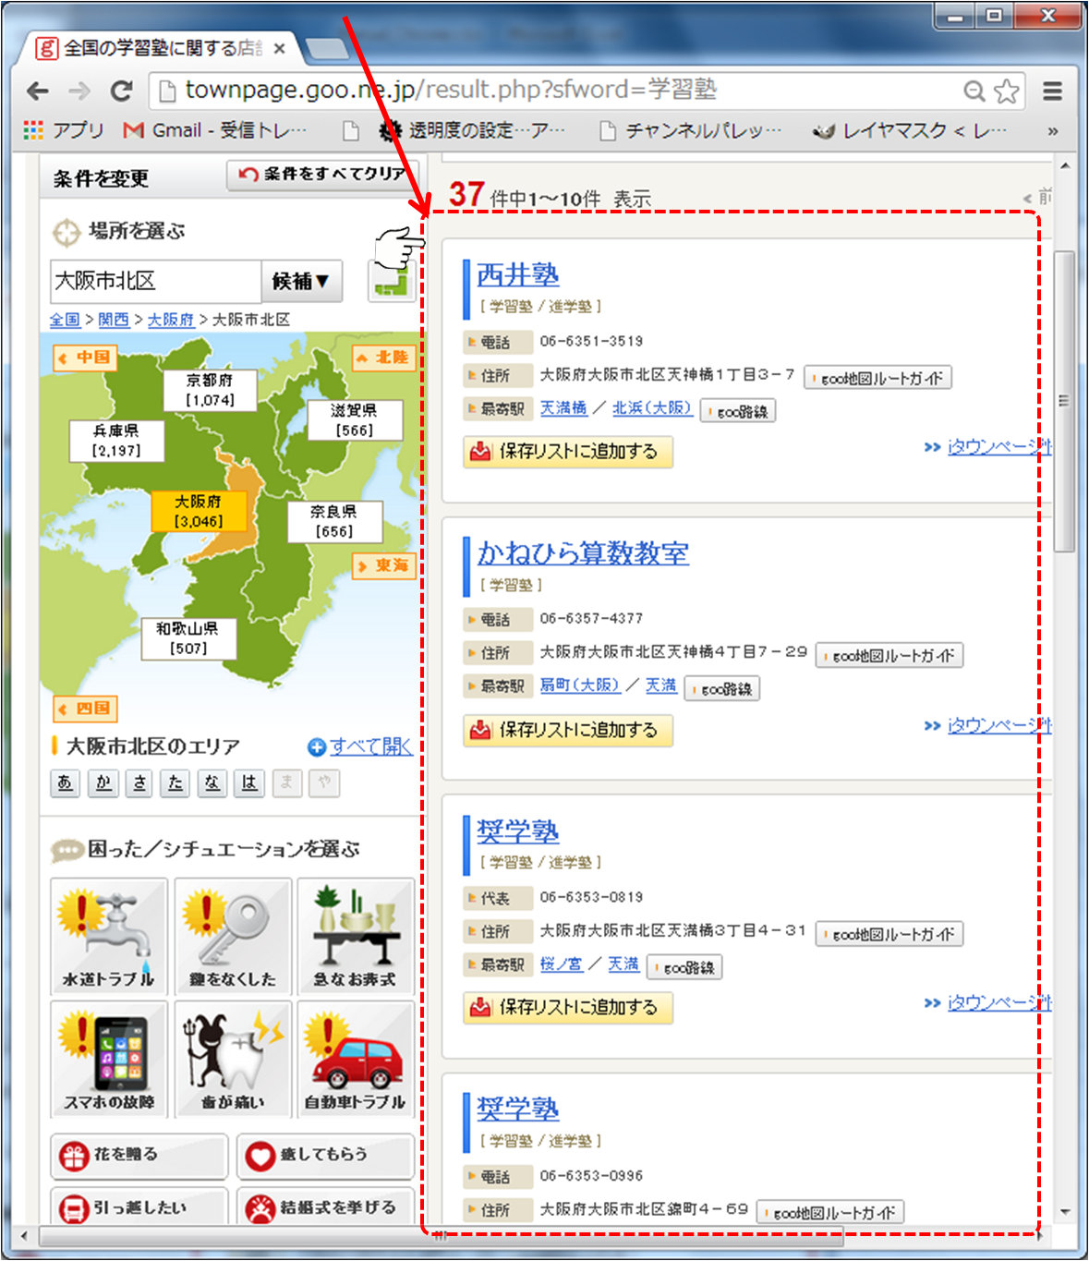Filter area by the あ kana button
Viewport: 1089px width, 1261px height.
[65, 783]
